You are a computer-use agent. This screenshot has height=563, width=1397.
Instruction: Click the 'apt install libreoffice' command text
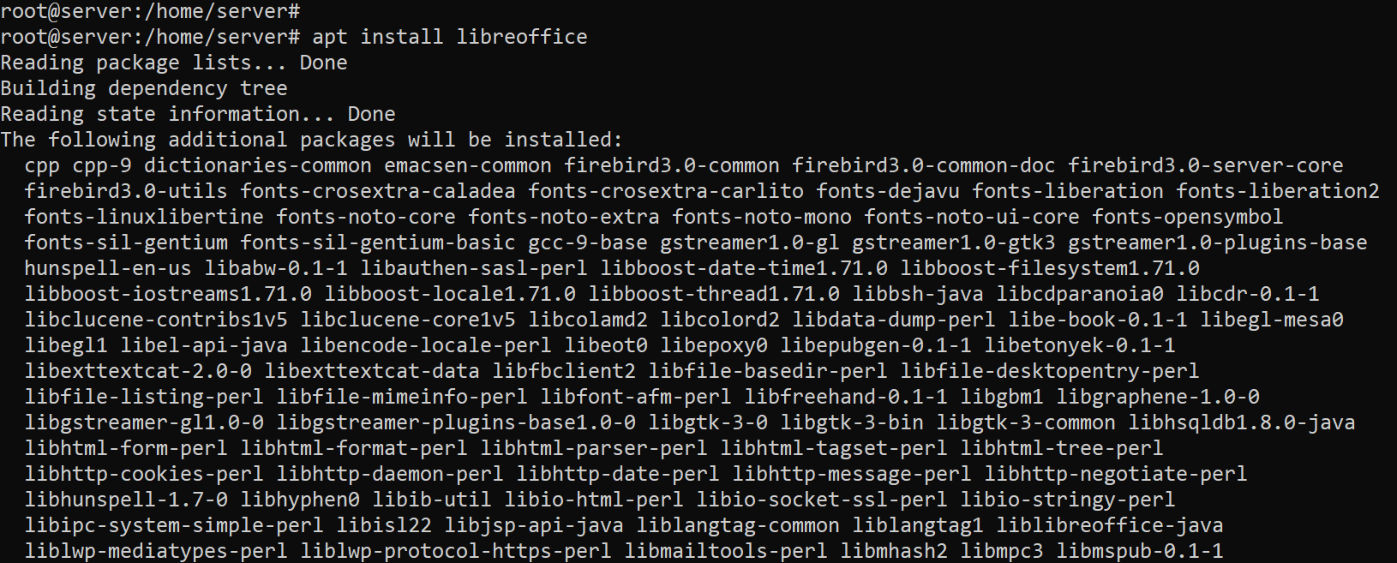click(x=449, y=37)
